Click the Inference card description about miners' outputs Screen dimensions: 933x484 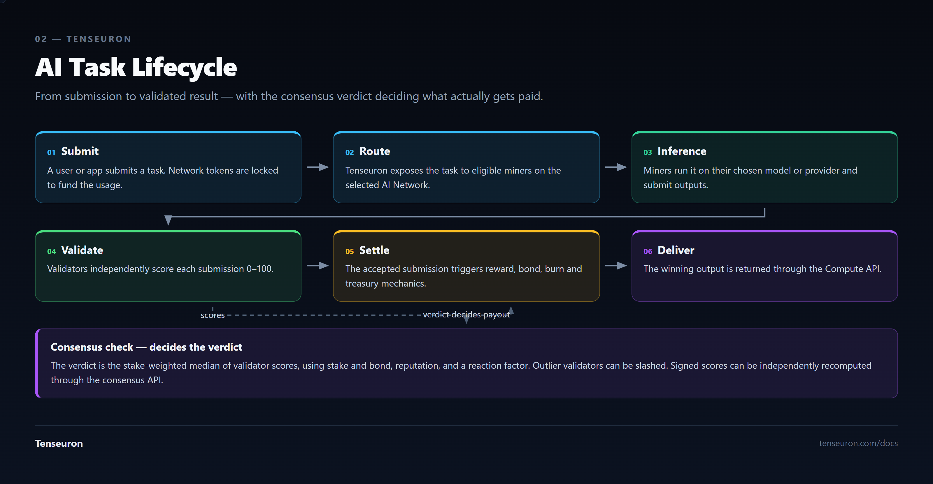750,178
